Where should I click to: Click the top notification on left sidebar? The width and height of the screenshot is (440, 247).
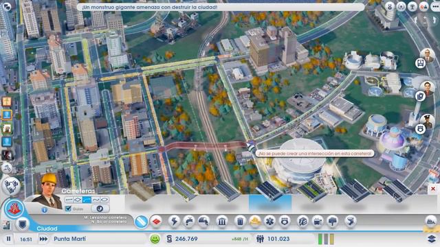tap(6, 102)
